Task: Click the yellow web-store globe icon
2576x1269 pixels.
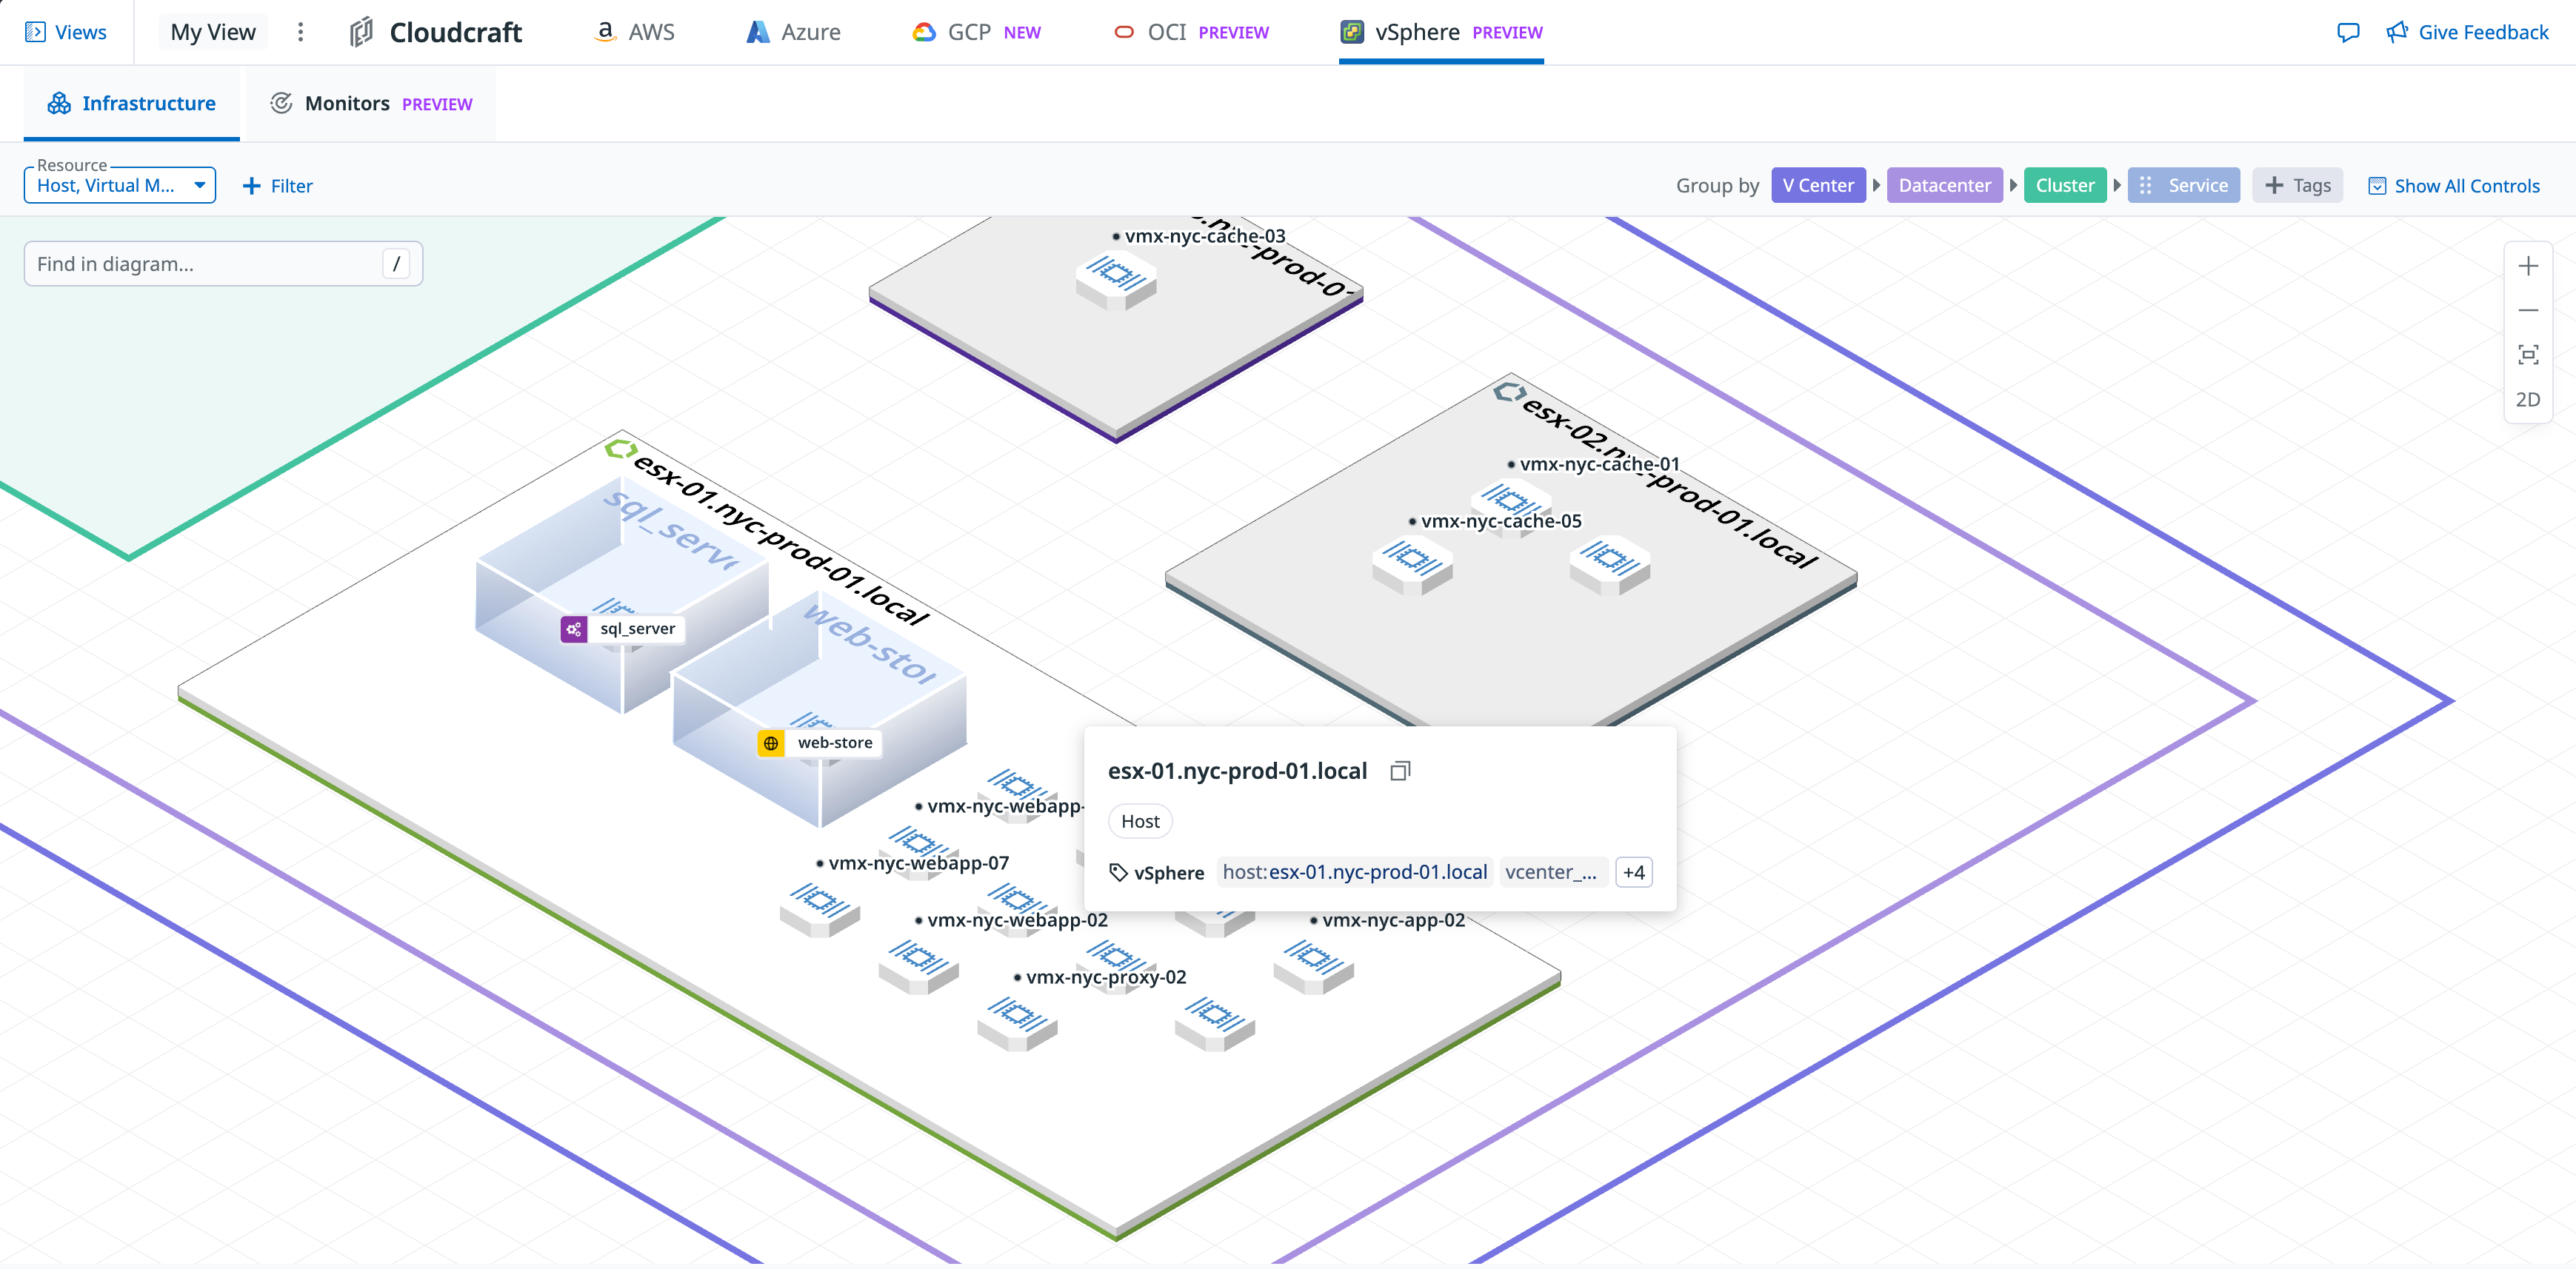Action: (771, 743)
